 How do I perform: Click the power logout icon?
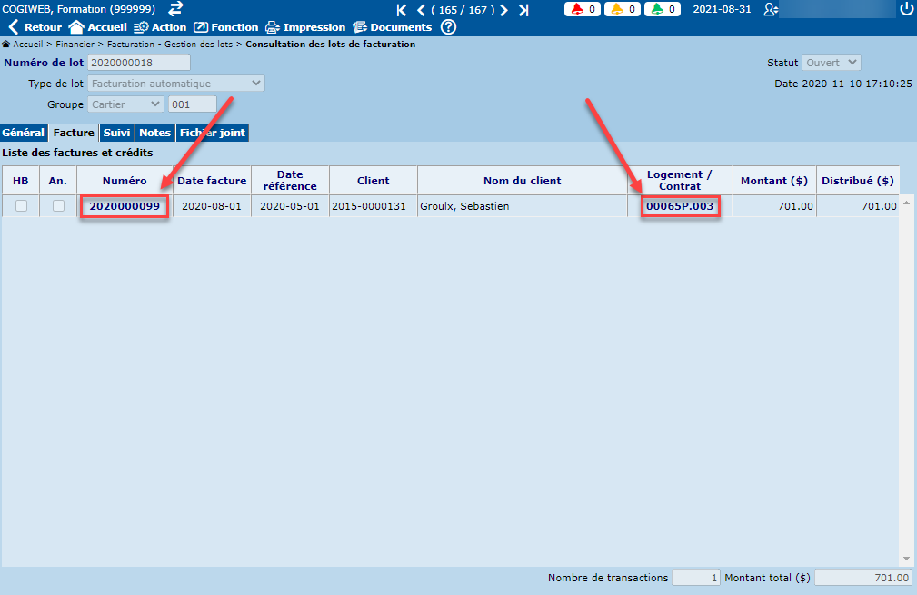(x=905, y=9)
